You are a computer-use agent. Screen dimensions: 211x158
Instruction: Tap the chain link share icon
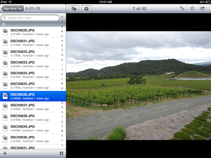[x=182, y=9]
